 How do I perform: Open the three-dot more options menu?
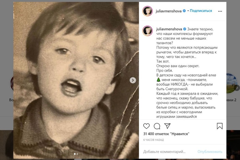pyautogui.click(x=220, y=11)
